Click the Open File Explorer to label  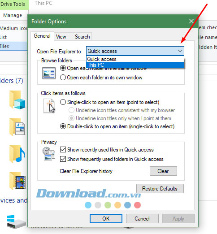60,52
